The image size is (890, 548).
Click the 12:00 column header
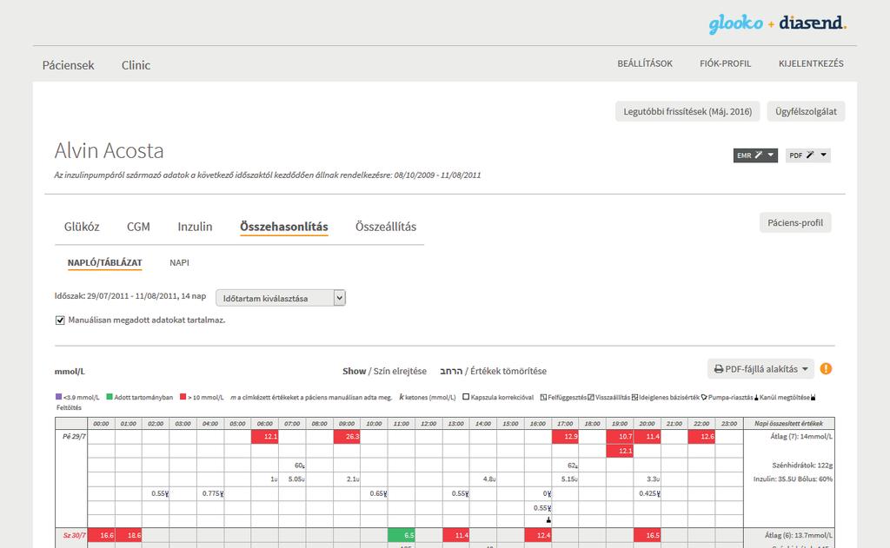coord(428,423)
